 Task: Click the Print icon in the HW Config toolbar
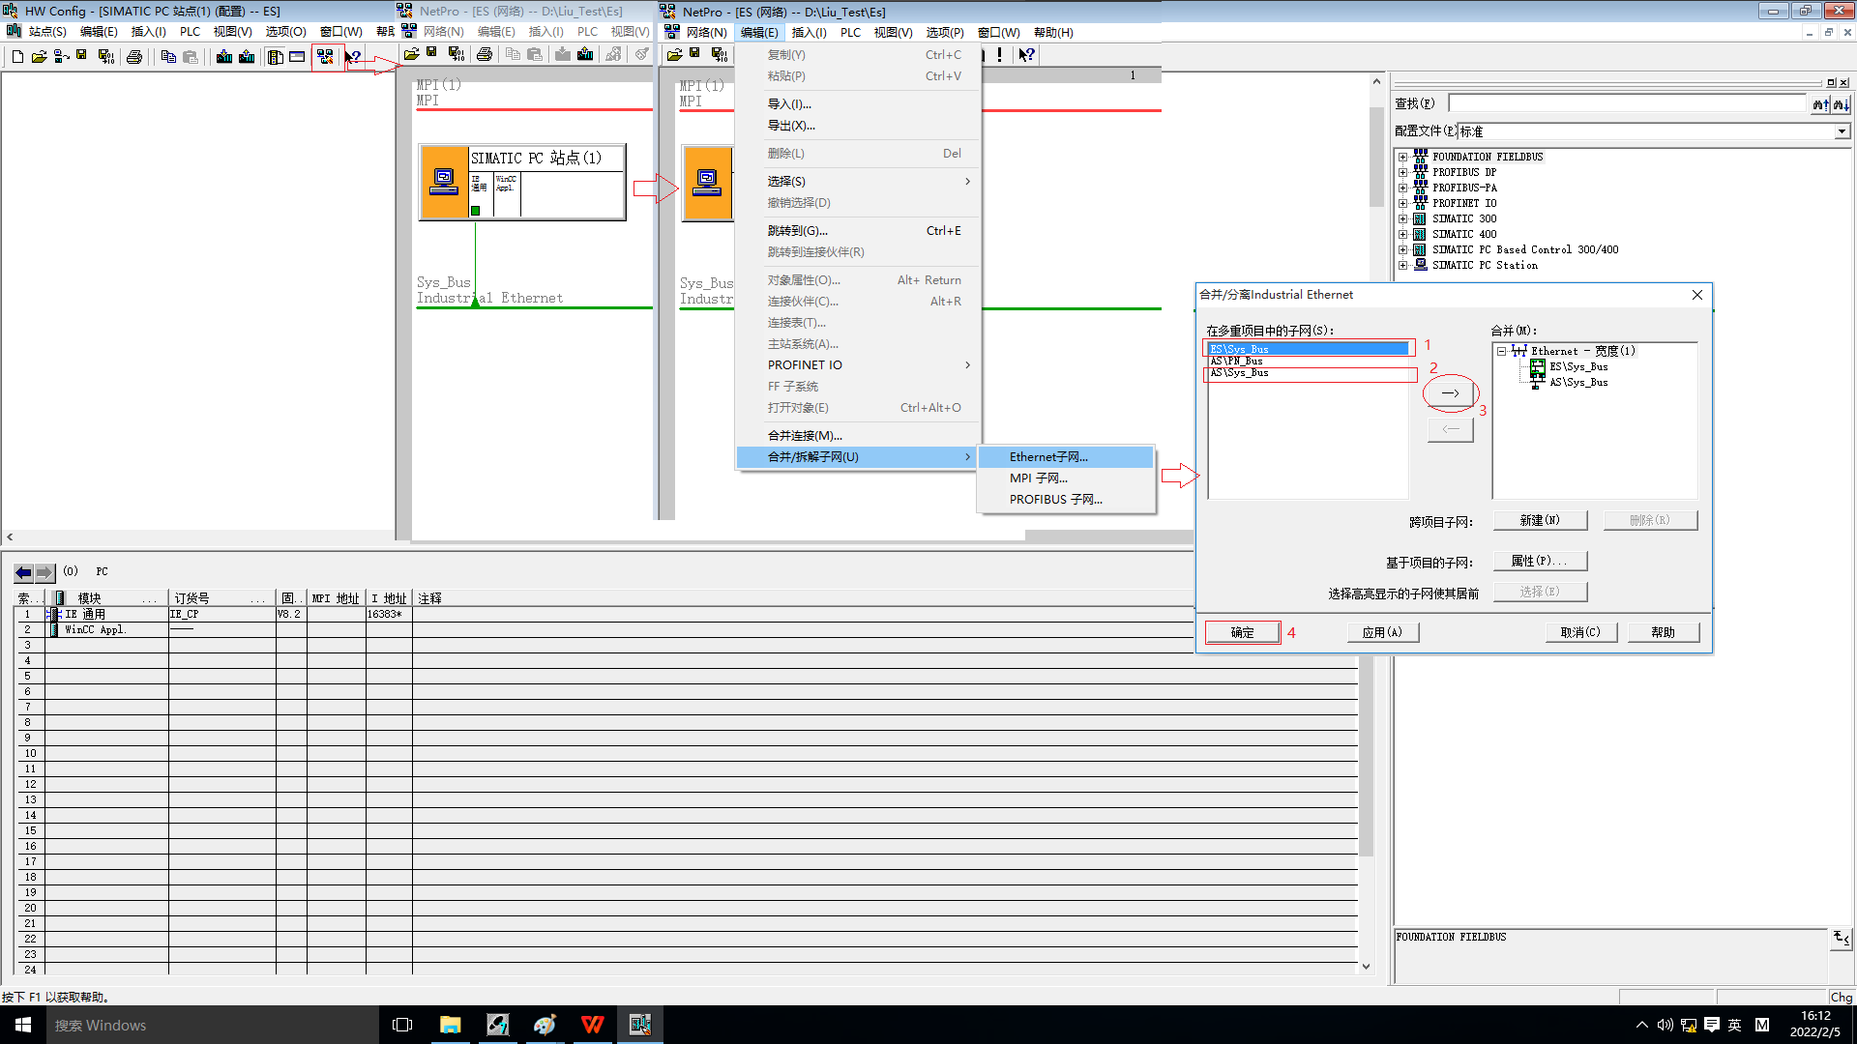coord(134,56)
